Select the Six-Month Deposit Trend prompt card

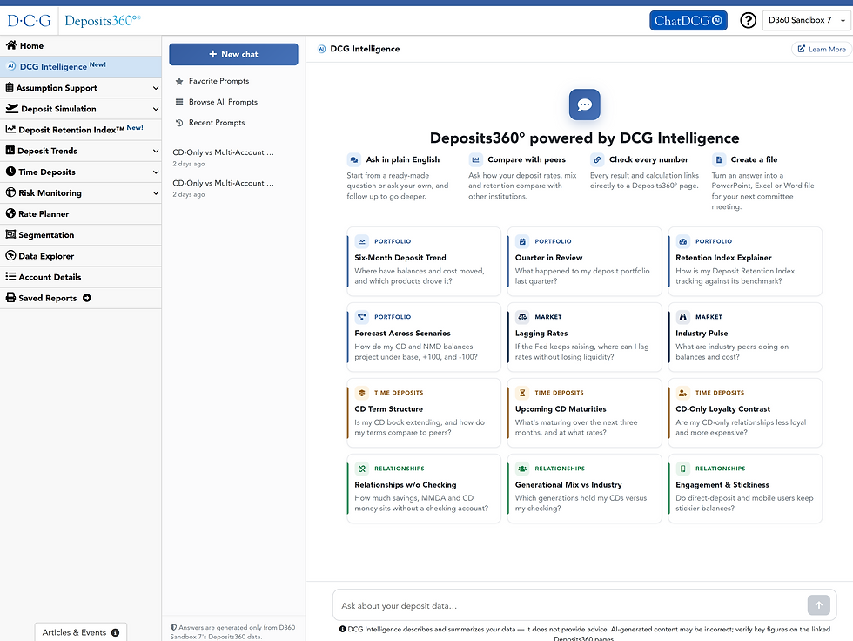point(424,262)
